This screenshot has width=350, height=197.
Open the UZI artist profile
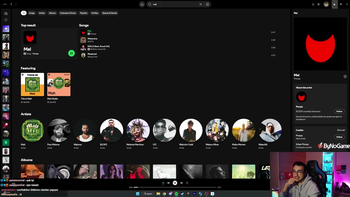point(164,134)
